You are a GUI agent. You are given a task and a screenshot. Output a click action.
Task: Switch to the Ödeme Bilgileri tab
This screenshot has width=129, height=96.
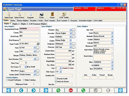coord(23,20)
